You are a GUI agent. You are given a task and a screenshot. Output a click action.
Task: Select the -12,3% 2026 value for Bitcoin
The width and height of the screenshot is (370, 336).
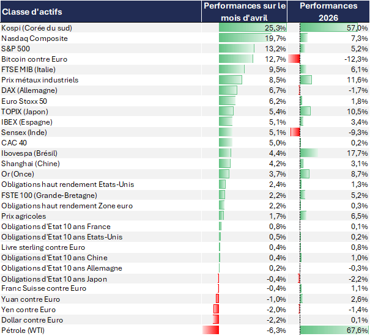(x=356, y=59)
